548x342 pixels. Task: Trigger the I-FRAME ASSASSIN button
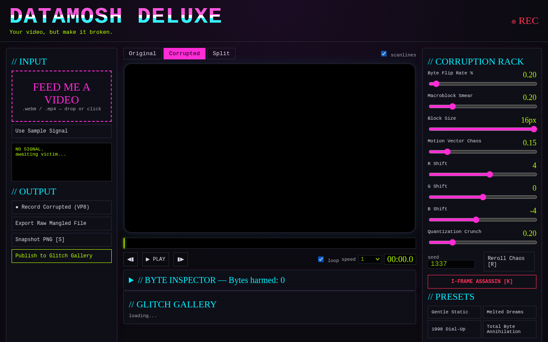click(x=482, y=282)
